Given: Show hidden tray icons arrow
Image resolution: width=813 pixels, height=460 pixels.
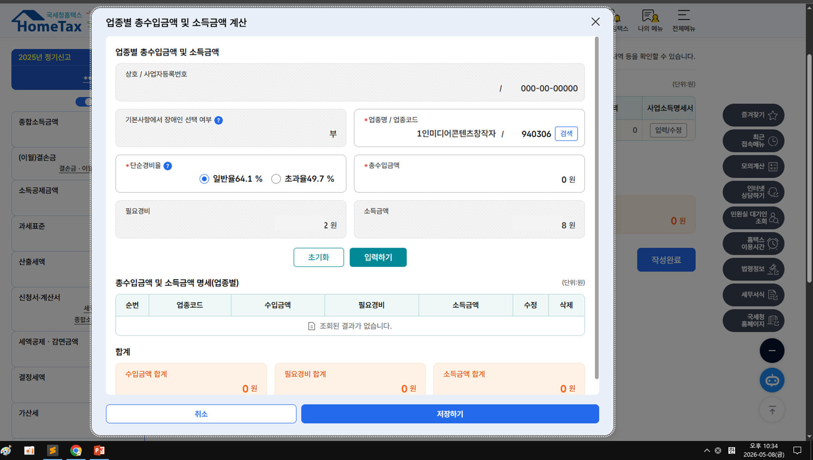Looking at the screenshot, I should pos(707,450).
